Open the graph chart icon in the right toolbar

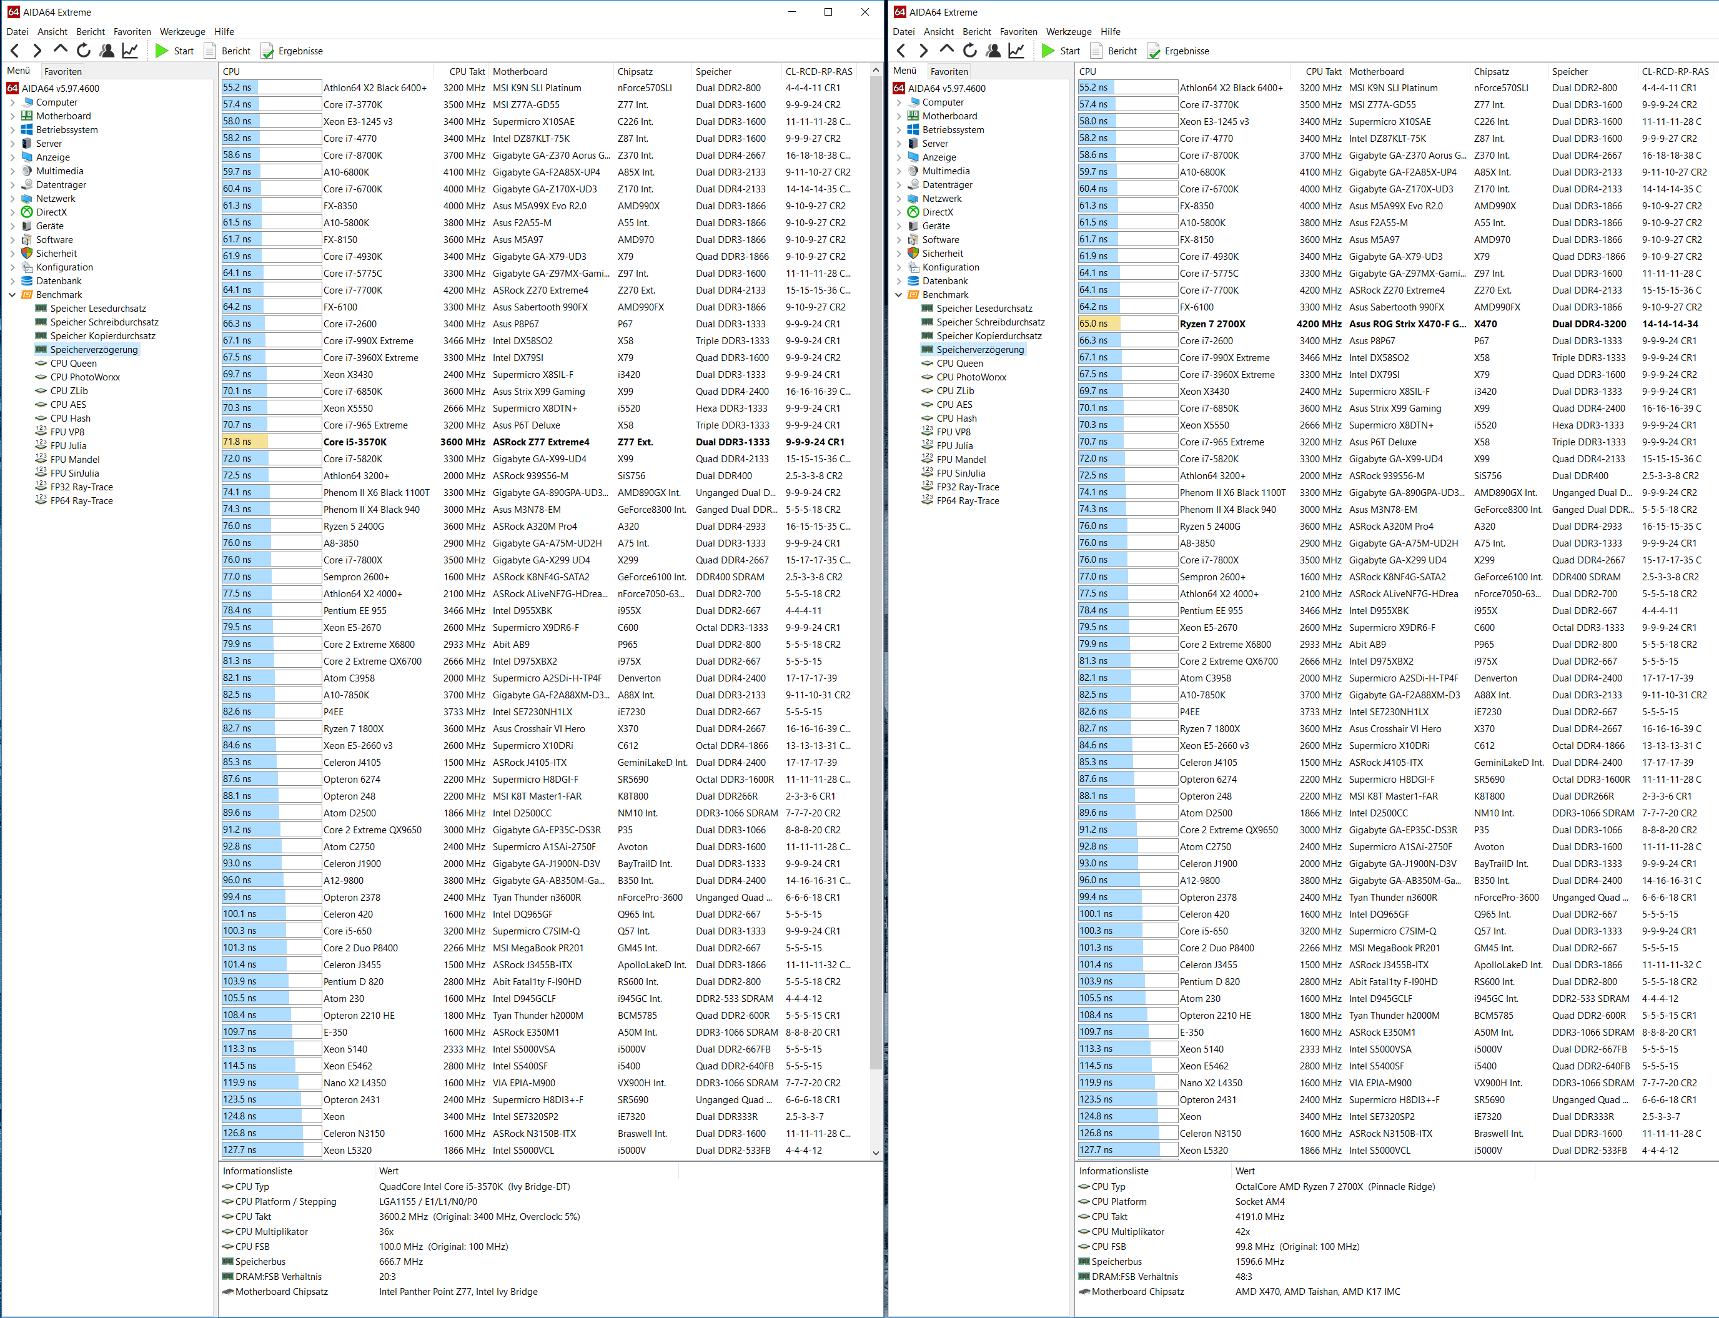(x=1016, y=51)
